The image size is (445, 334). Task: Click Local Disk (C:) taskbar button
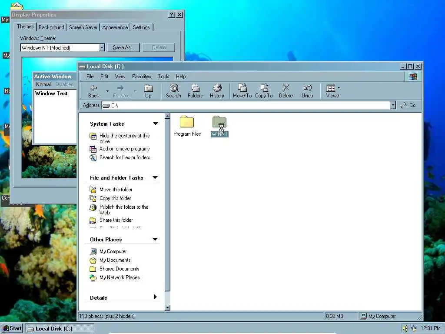60,329
